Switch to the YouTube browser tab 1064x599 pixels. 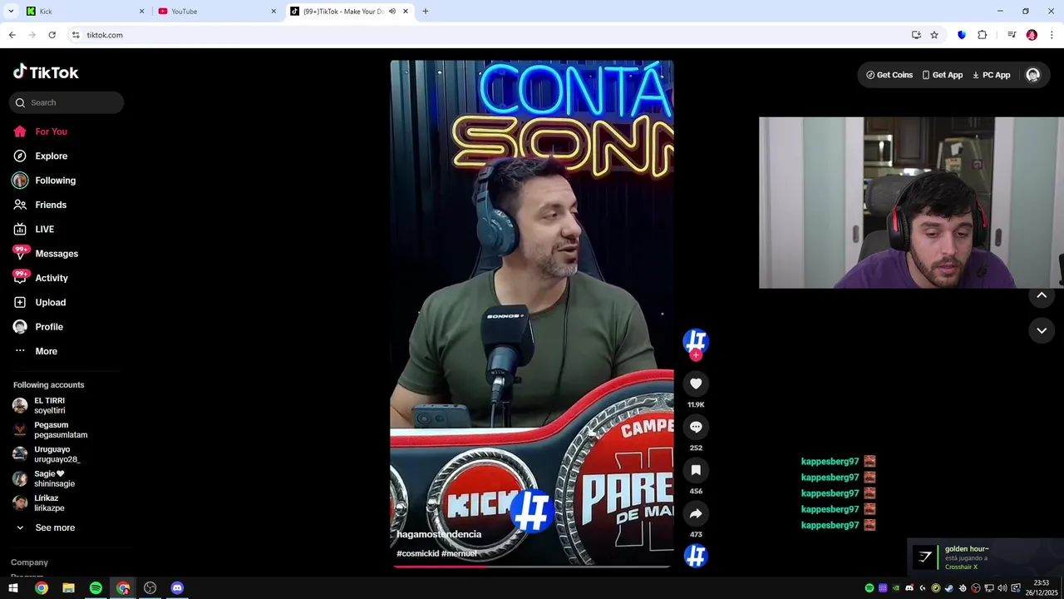[216, 12]
